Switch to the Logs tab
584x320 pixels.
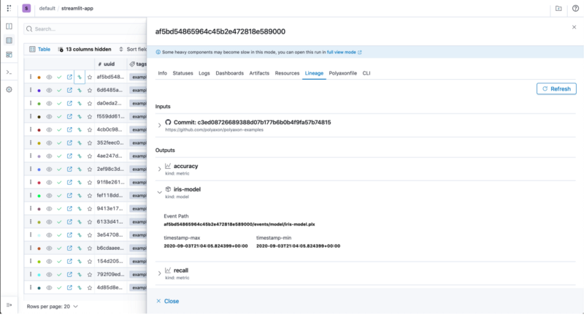(204, 73)
